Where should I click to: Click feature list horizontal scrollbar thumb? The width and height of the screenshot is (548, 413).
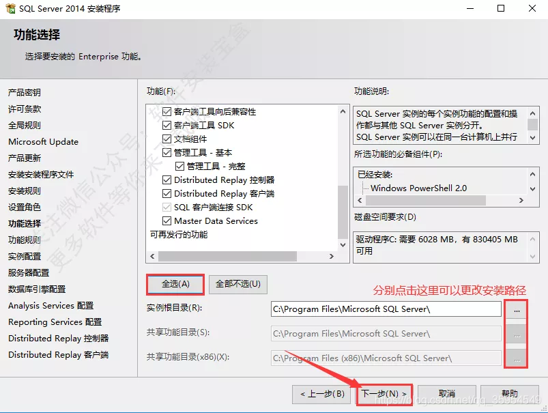(227, 256)
